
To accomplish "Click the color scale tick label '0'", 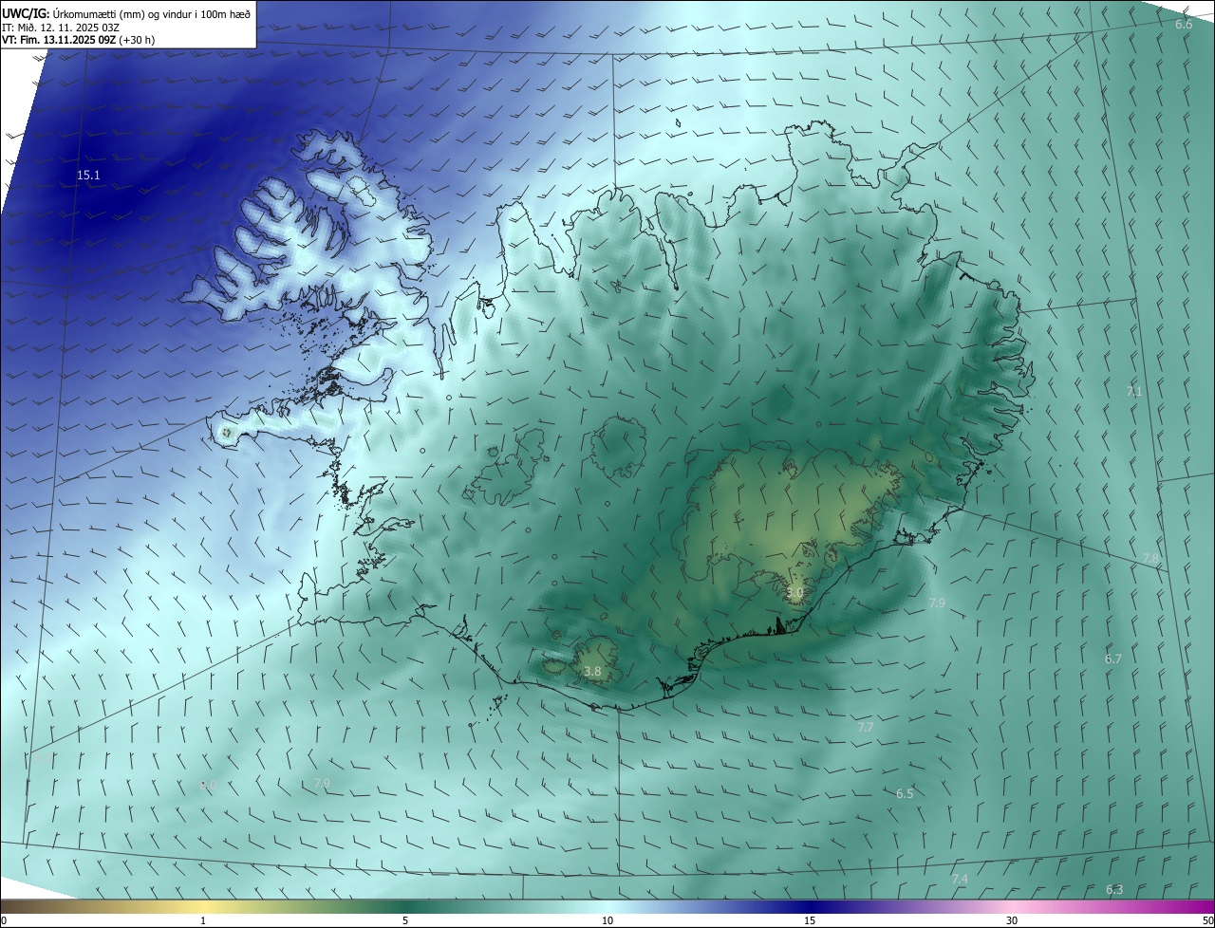I will point(4,920).
